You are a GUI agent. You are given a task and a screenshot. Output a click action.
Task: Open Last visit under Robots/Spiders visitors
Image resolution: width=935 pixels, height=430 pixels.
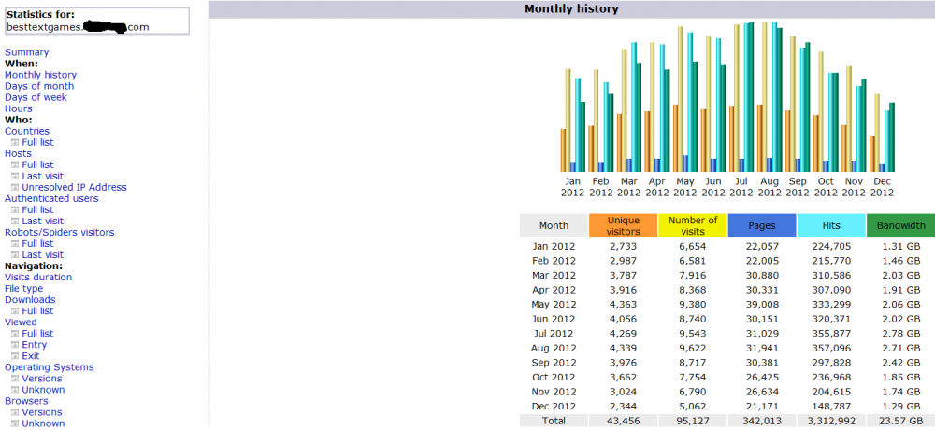pyautogui.click(x=42, y=254)
